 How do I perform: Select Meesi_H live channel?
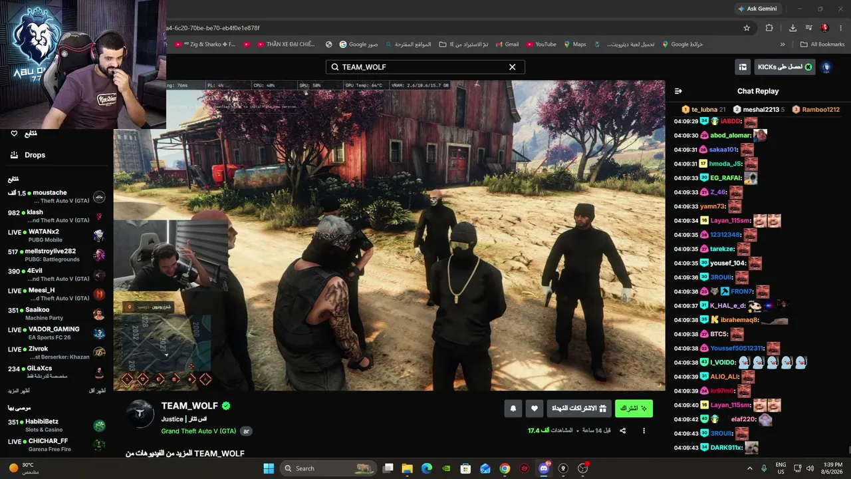click(57, 294)
